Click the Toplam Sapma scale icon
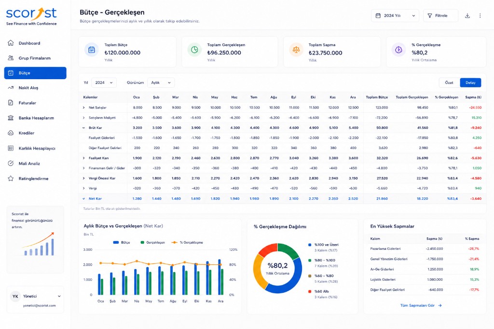 (296, 50)
